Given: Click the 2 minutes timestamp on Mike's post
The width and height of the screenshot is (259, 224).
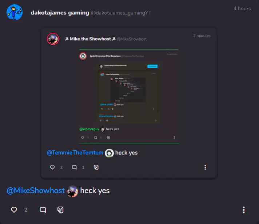Looking at the screenshot, I should click(202, 36).
